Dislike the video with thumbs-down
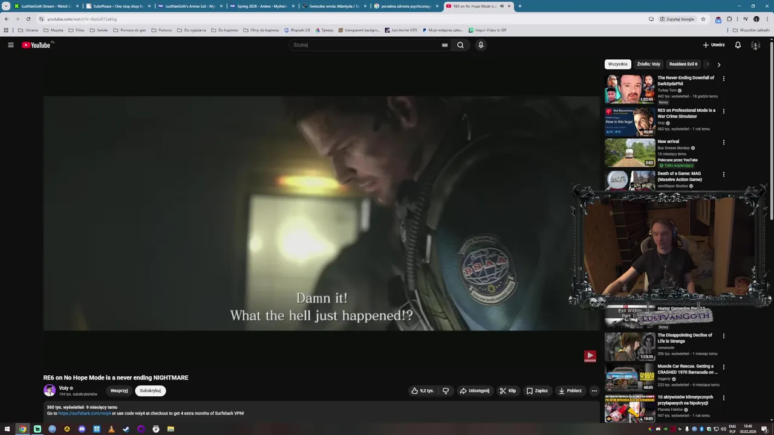Viewport: 774px width, 435px height. tap(446, 391)
